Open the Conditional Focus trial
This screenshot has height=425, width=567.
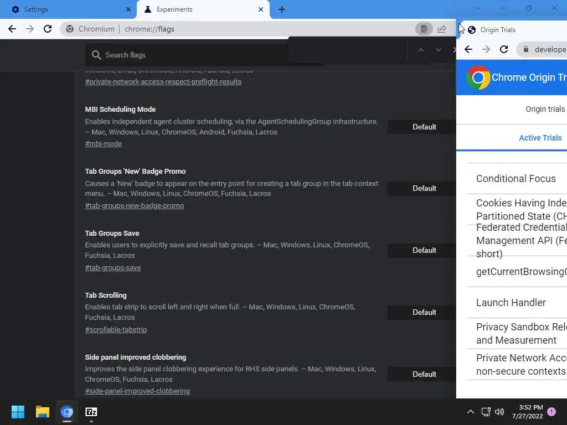[x=517, y=179]
